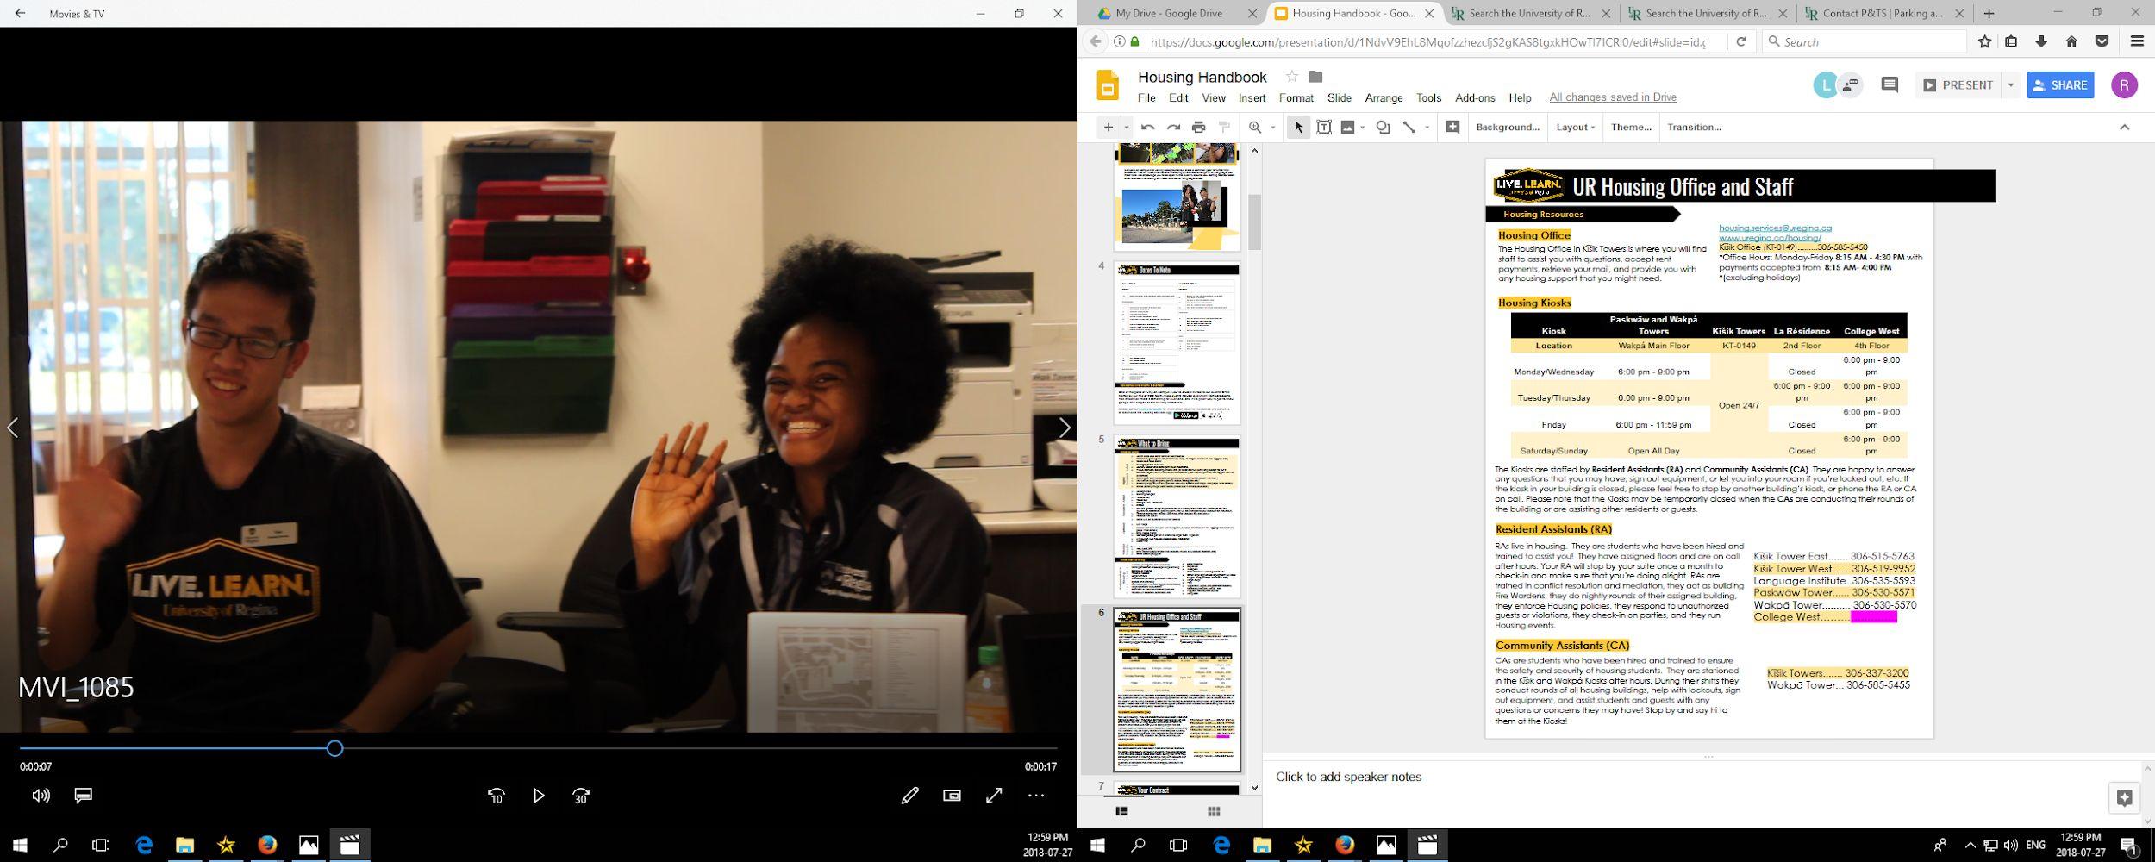Undo the last edit in Slides toolbar
The width and height of the screenshot is (2155, 862).
point(1147,128)
